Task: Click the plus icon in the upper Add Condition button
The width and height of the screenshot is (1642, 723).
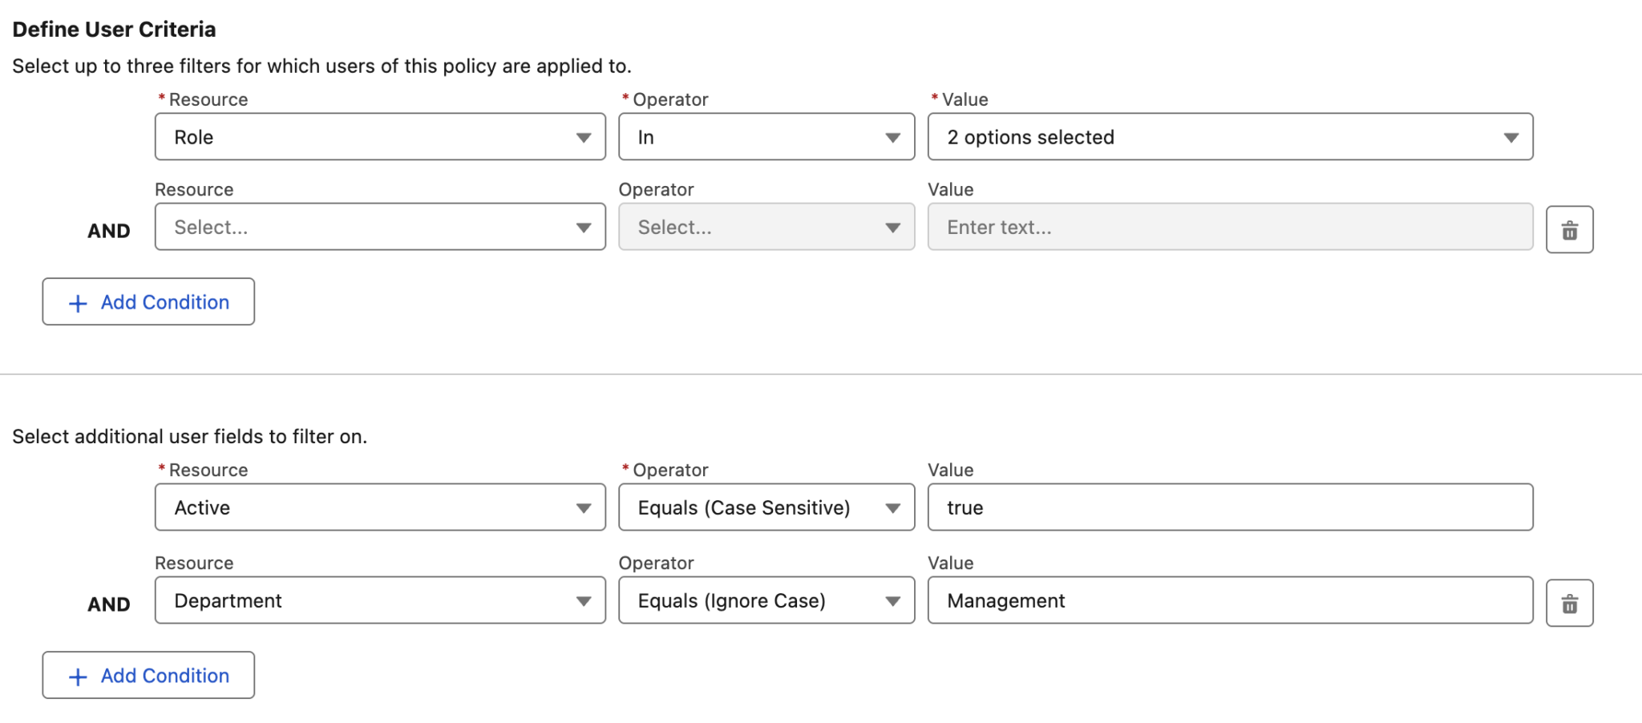Action: (77, 302)
